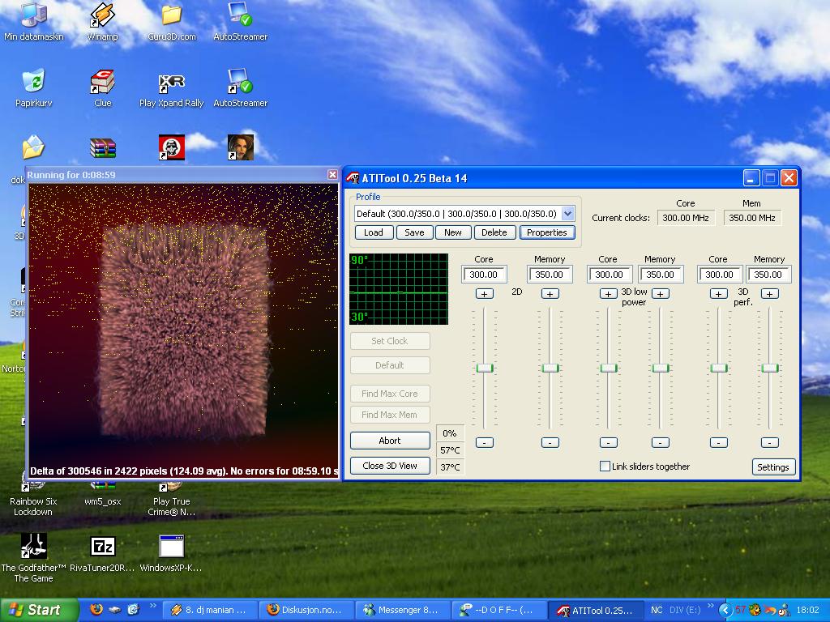Switch to --D O F F-- chat taskbar item
This screenshot has height=622, width=830.
click(498, 610)
